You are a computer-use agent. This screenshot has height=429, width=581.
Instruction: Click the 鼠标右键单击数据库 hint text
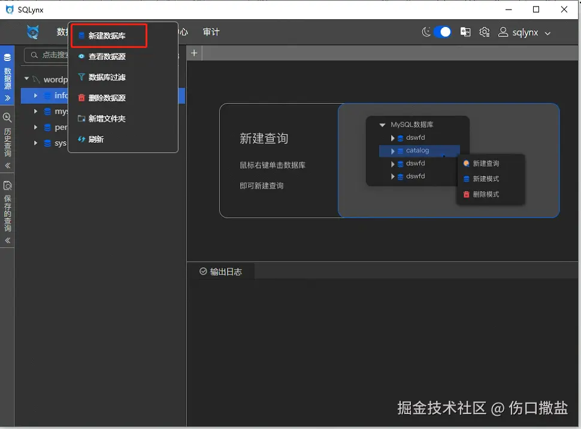pyautogui.click(x=273, y=165)
